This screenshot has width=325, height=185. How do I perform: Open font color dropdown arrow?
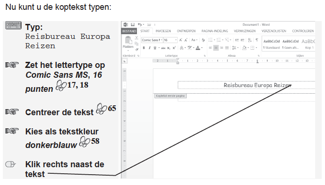tap(202, 48)
